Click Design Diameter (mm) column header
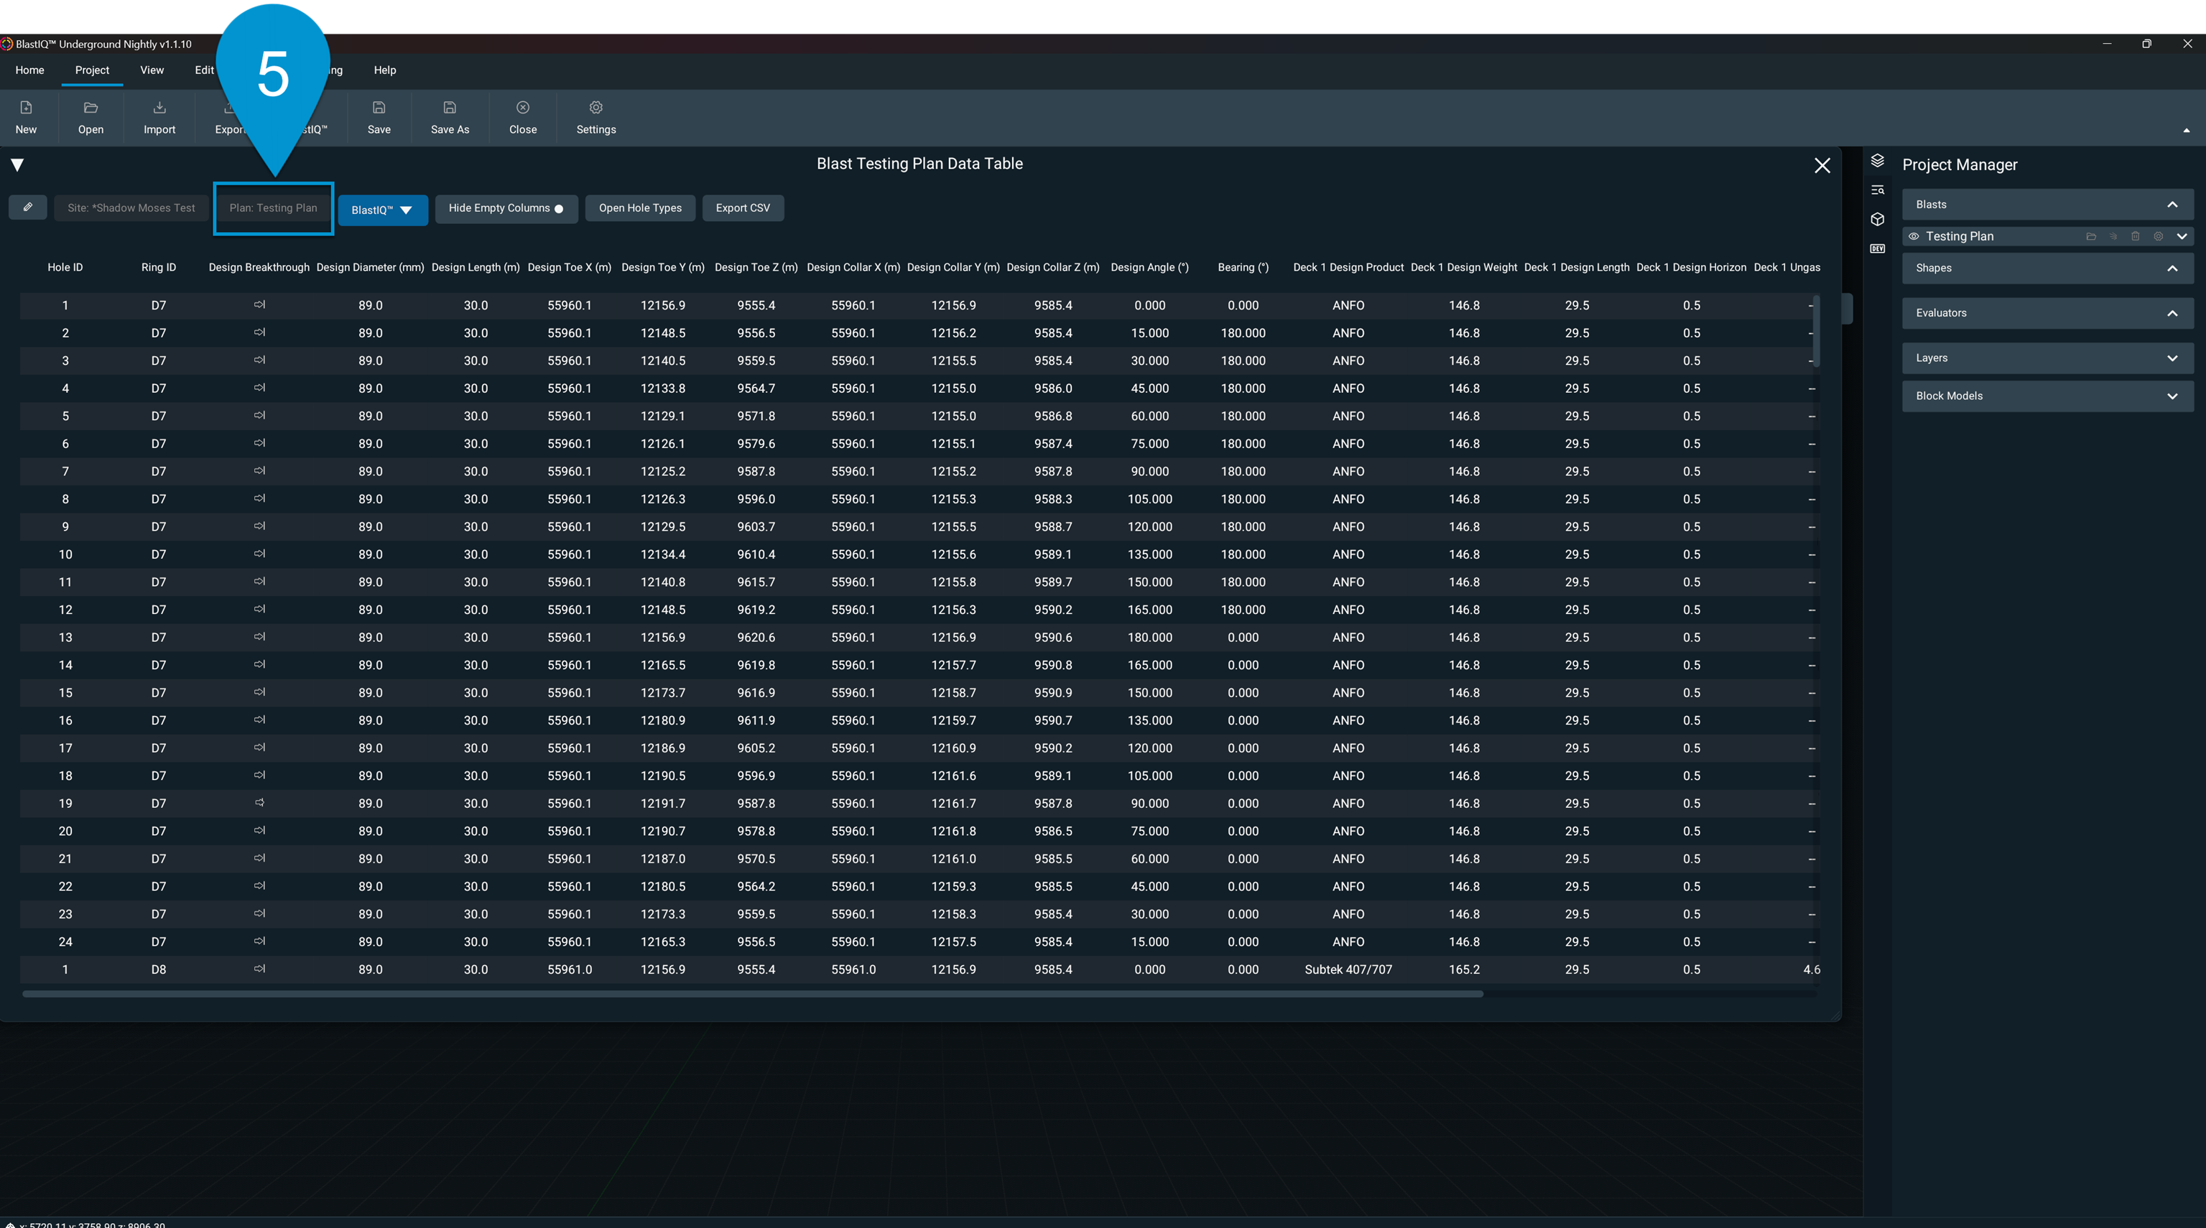Image resolution: width=2206 pixels, height=1228 pixels. 370,267
